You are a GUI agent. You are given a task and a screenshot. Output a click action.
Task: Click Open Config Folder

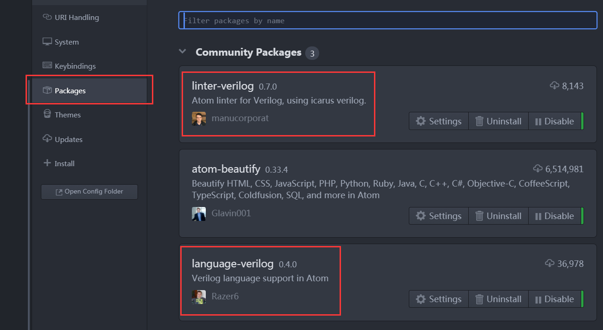point(89,192)
